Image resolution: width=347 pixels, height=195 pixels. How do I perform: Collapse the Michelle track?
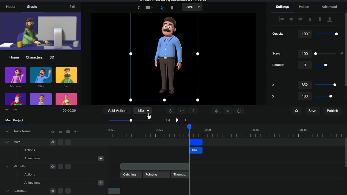click(7, 167)
